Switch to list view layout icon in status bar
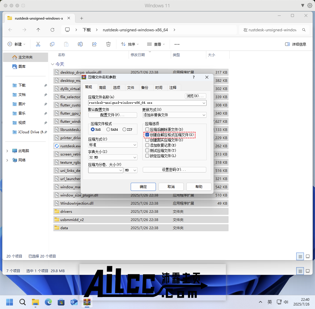315x309 pixels. pos(300,256)
